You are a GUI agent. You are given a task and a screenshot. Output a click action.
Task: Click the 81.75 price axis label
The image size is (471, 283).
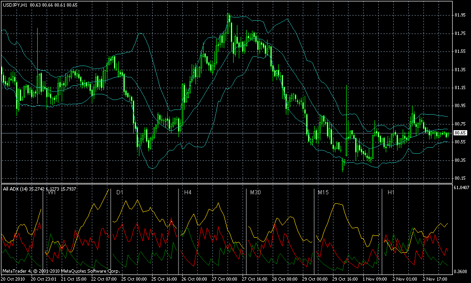coord(460,33)
